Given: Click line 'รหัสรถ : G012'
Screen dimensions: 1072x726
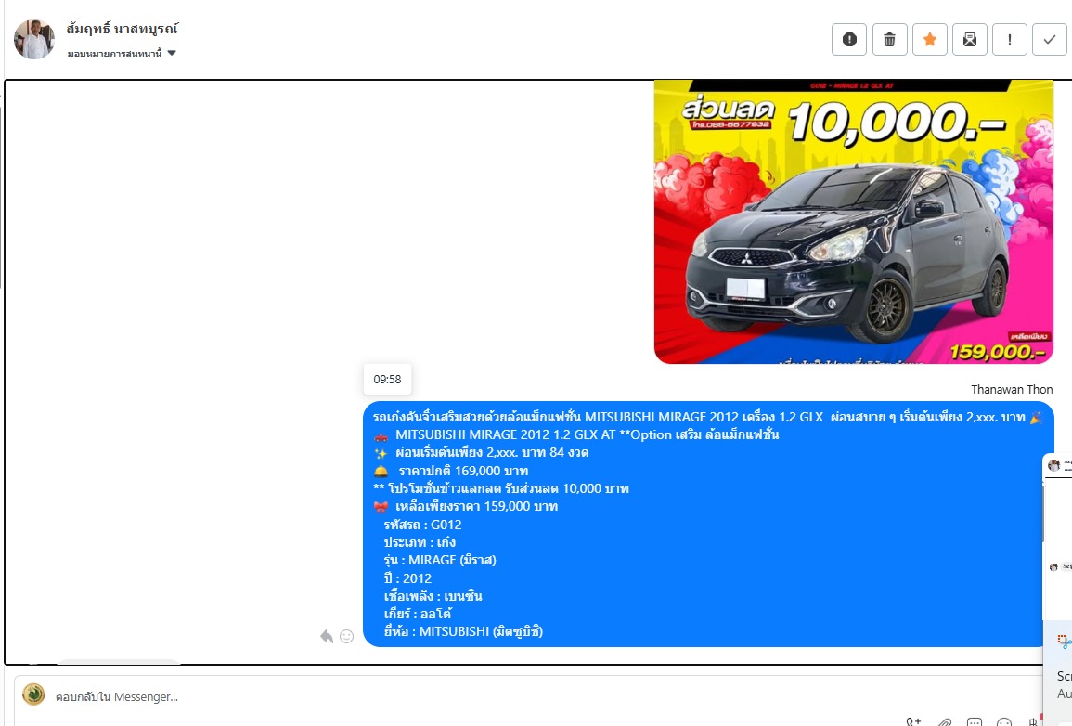Looking at the screenshot, I should pos(422,525).
